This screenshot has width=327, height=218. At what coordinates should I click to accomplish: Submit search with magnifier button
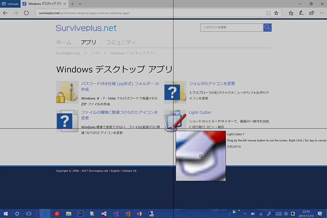[267, 27]
